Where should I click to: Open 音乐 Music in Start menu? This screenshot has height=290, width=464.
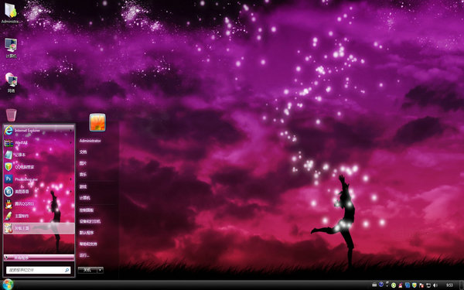click(83, 175)
